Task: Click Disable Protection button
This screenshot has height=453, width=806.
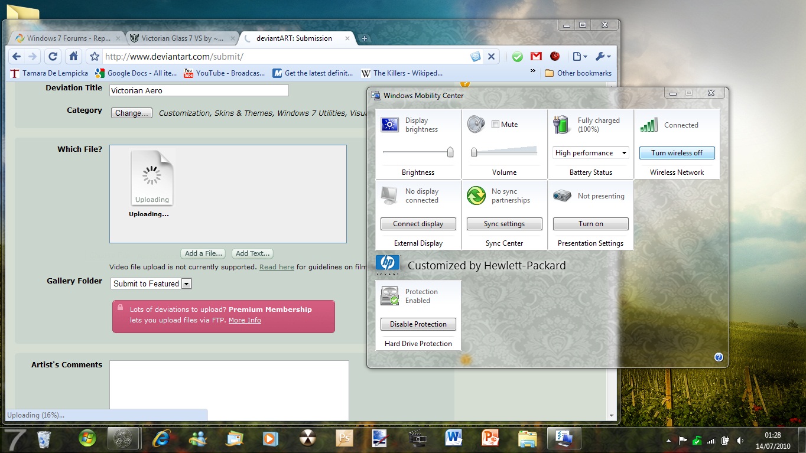Action: click(418, 324)
